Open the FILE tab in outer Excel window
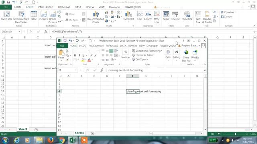This screenshot has height=144, width=257. pos(6,7)
